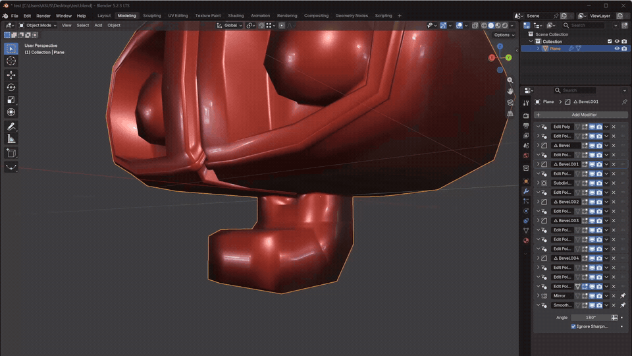Remove the Bevel.002 modifier with X

[x=614, y=202]
